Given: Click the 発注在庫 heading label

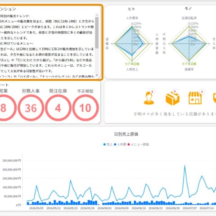Looking at the screenshot, I should tap(58, 91).
